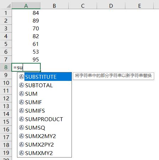Select row 12 header
This screenshot has height=160, width=159.
pyautogui.click(x=6, y=99)
